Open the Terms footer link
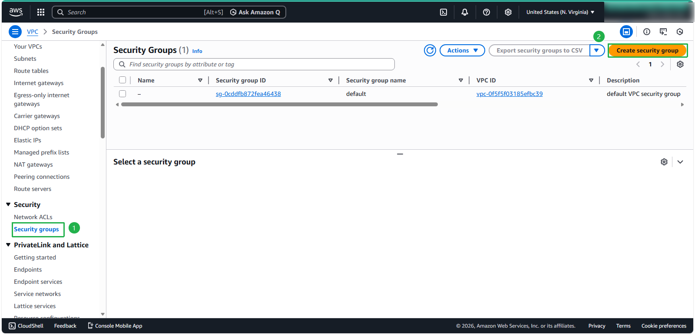695x335 pixels. pyautogui.click(x=623, y=326)
